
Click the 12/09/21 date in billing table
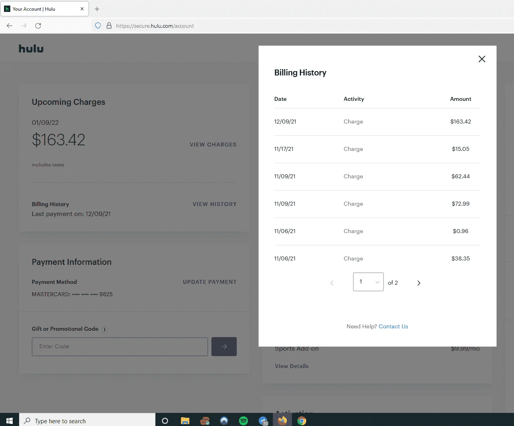pyautogui.click(x=285, y=121)
